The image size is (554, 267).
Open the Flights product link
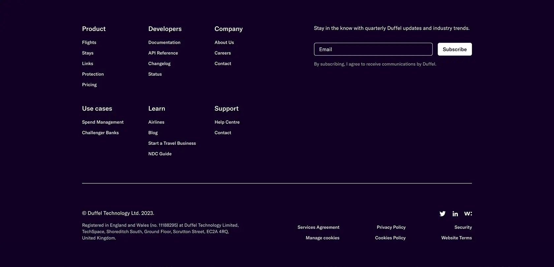(89, 42)
